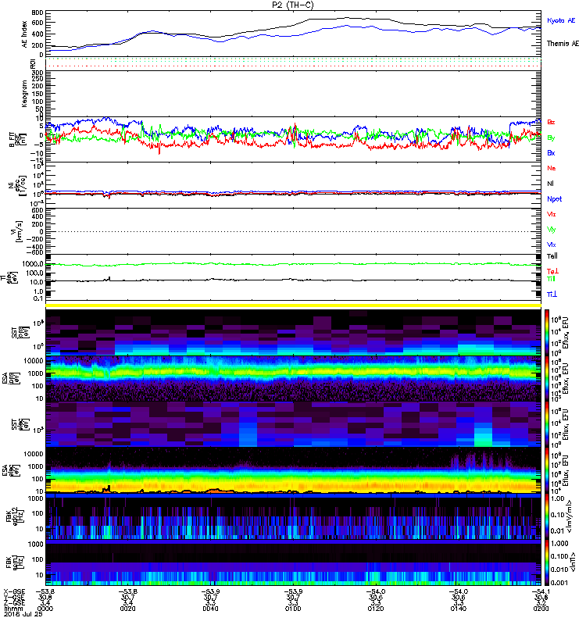Click the FBK scm [Hz] axis label
586x625 pixels.
16,561
